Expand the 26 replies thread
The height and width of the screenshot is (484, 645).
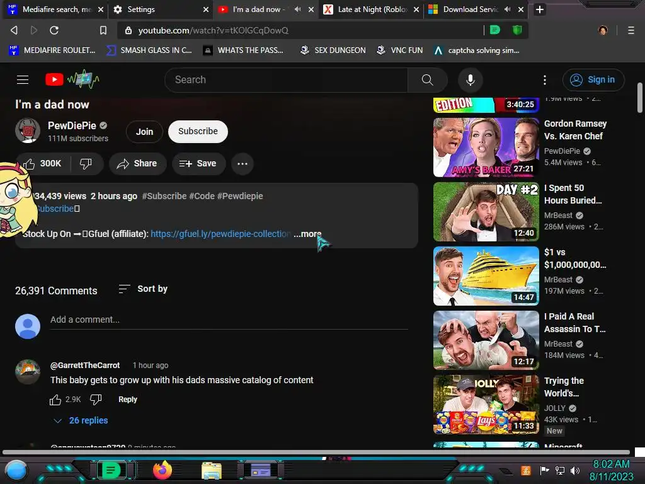(81, 420)
